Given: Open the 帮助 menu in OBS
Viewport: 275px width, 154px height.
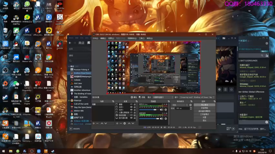Looking at the screenshot, I should tap(150, 38).
